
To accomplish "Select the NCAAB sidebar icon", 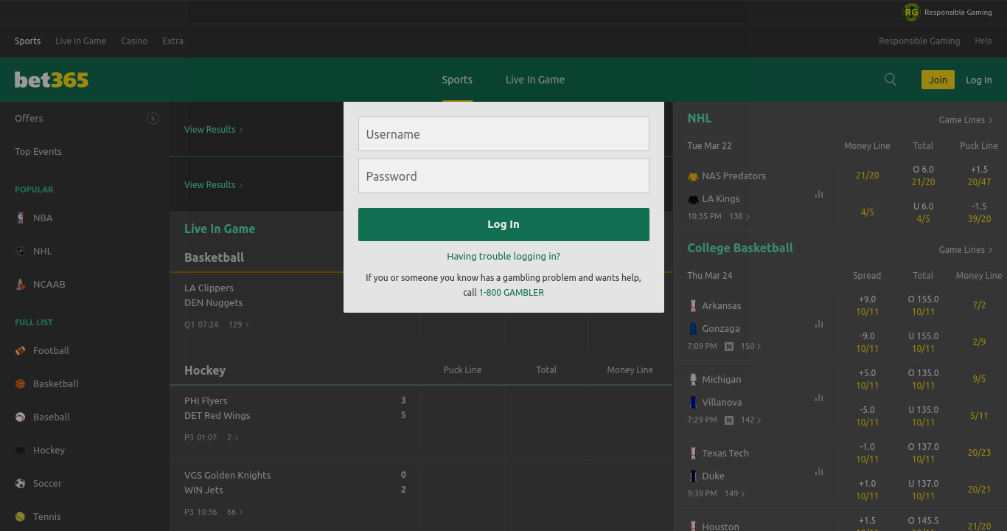I will point(20,284).
